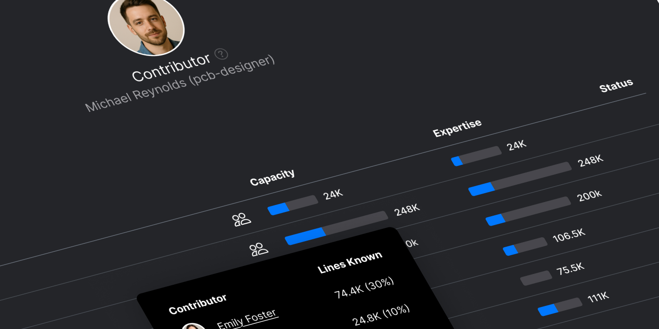Click the 74.4K (30%) lines value

[364, 288]
